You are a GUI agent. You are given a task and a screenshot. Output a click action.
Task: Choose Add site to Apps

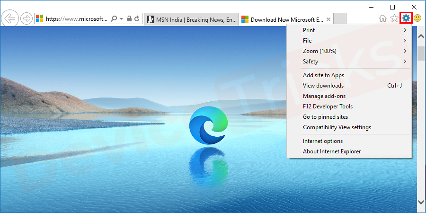coord(349,75)
